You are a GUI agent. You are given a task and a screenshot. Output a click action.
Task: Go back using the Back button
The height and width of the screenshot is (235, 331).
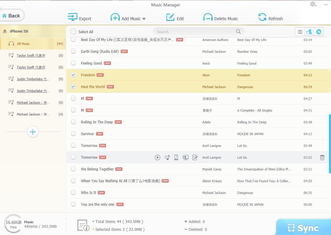[11, 16]
